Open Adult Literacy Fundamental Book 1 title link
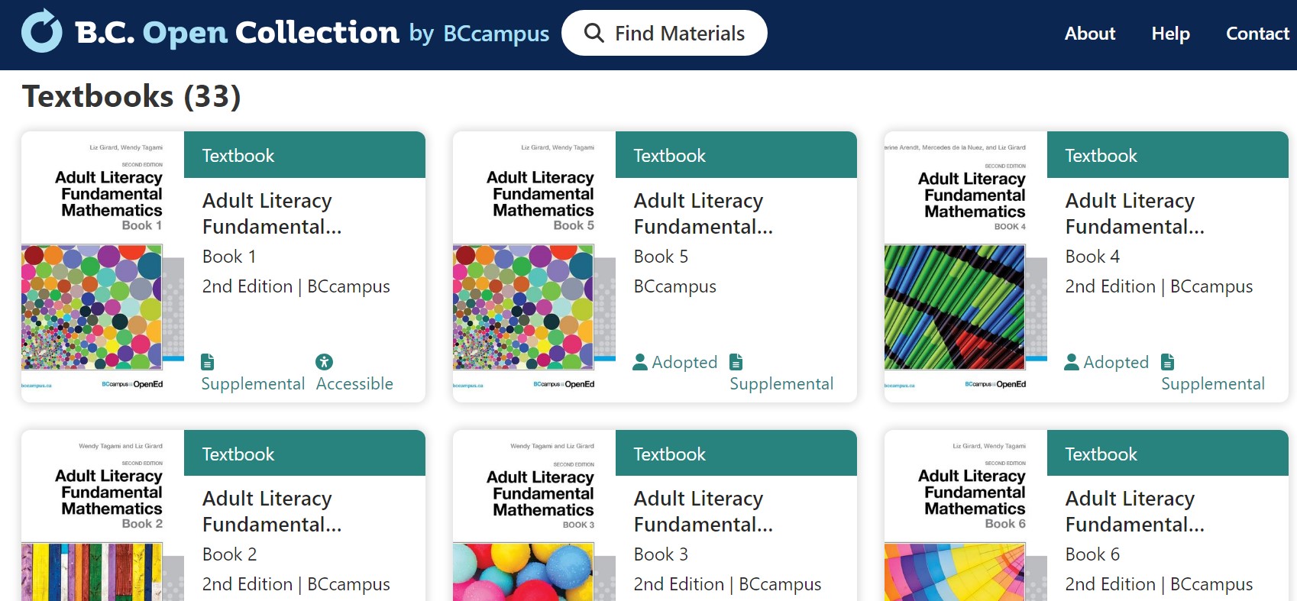This screenshot has width=1297, height=601. tap(271, 213)
